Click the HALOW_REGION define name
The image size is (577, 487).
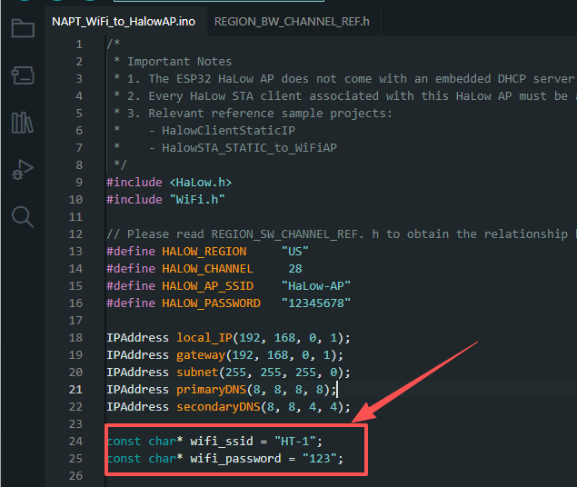click(204, 252)
